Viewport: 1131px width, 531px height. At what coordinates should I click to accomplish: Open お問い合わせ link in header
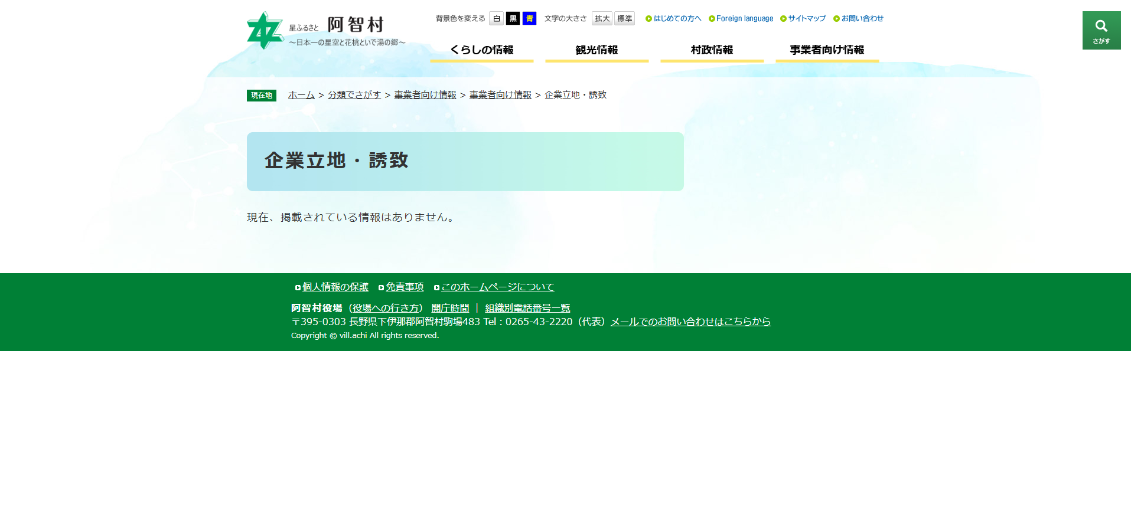[862, 18]
